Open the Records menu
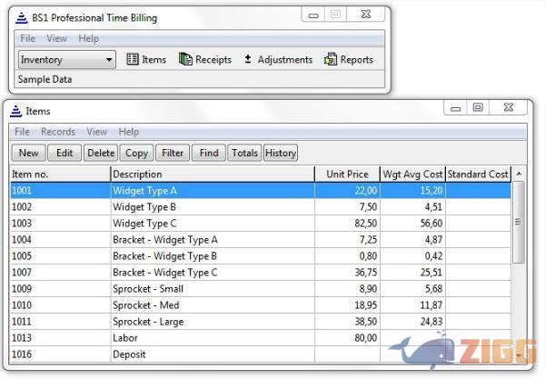The height and width of the screenshot is (379, 545). point(58,132)
